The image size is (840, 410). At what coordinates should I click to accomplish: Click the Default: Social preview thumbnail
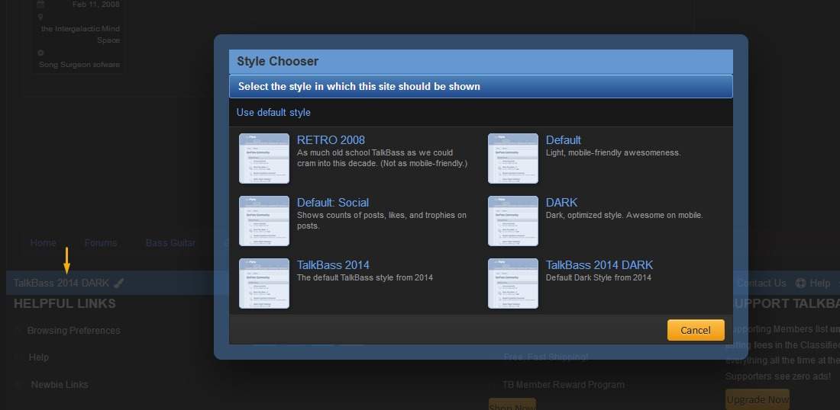[264, 221]
